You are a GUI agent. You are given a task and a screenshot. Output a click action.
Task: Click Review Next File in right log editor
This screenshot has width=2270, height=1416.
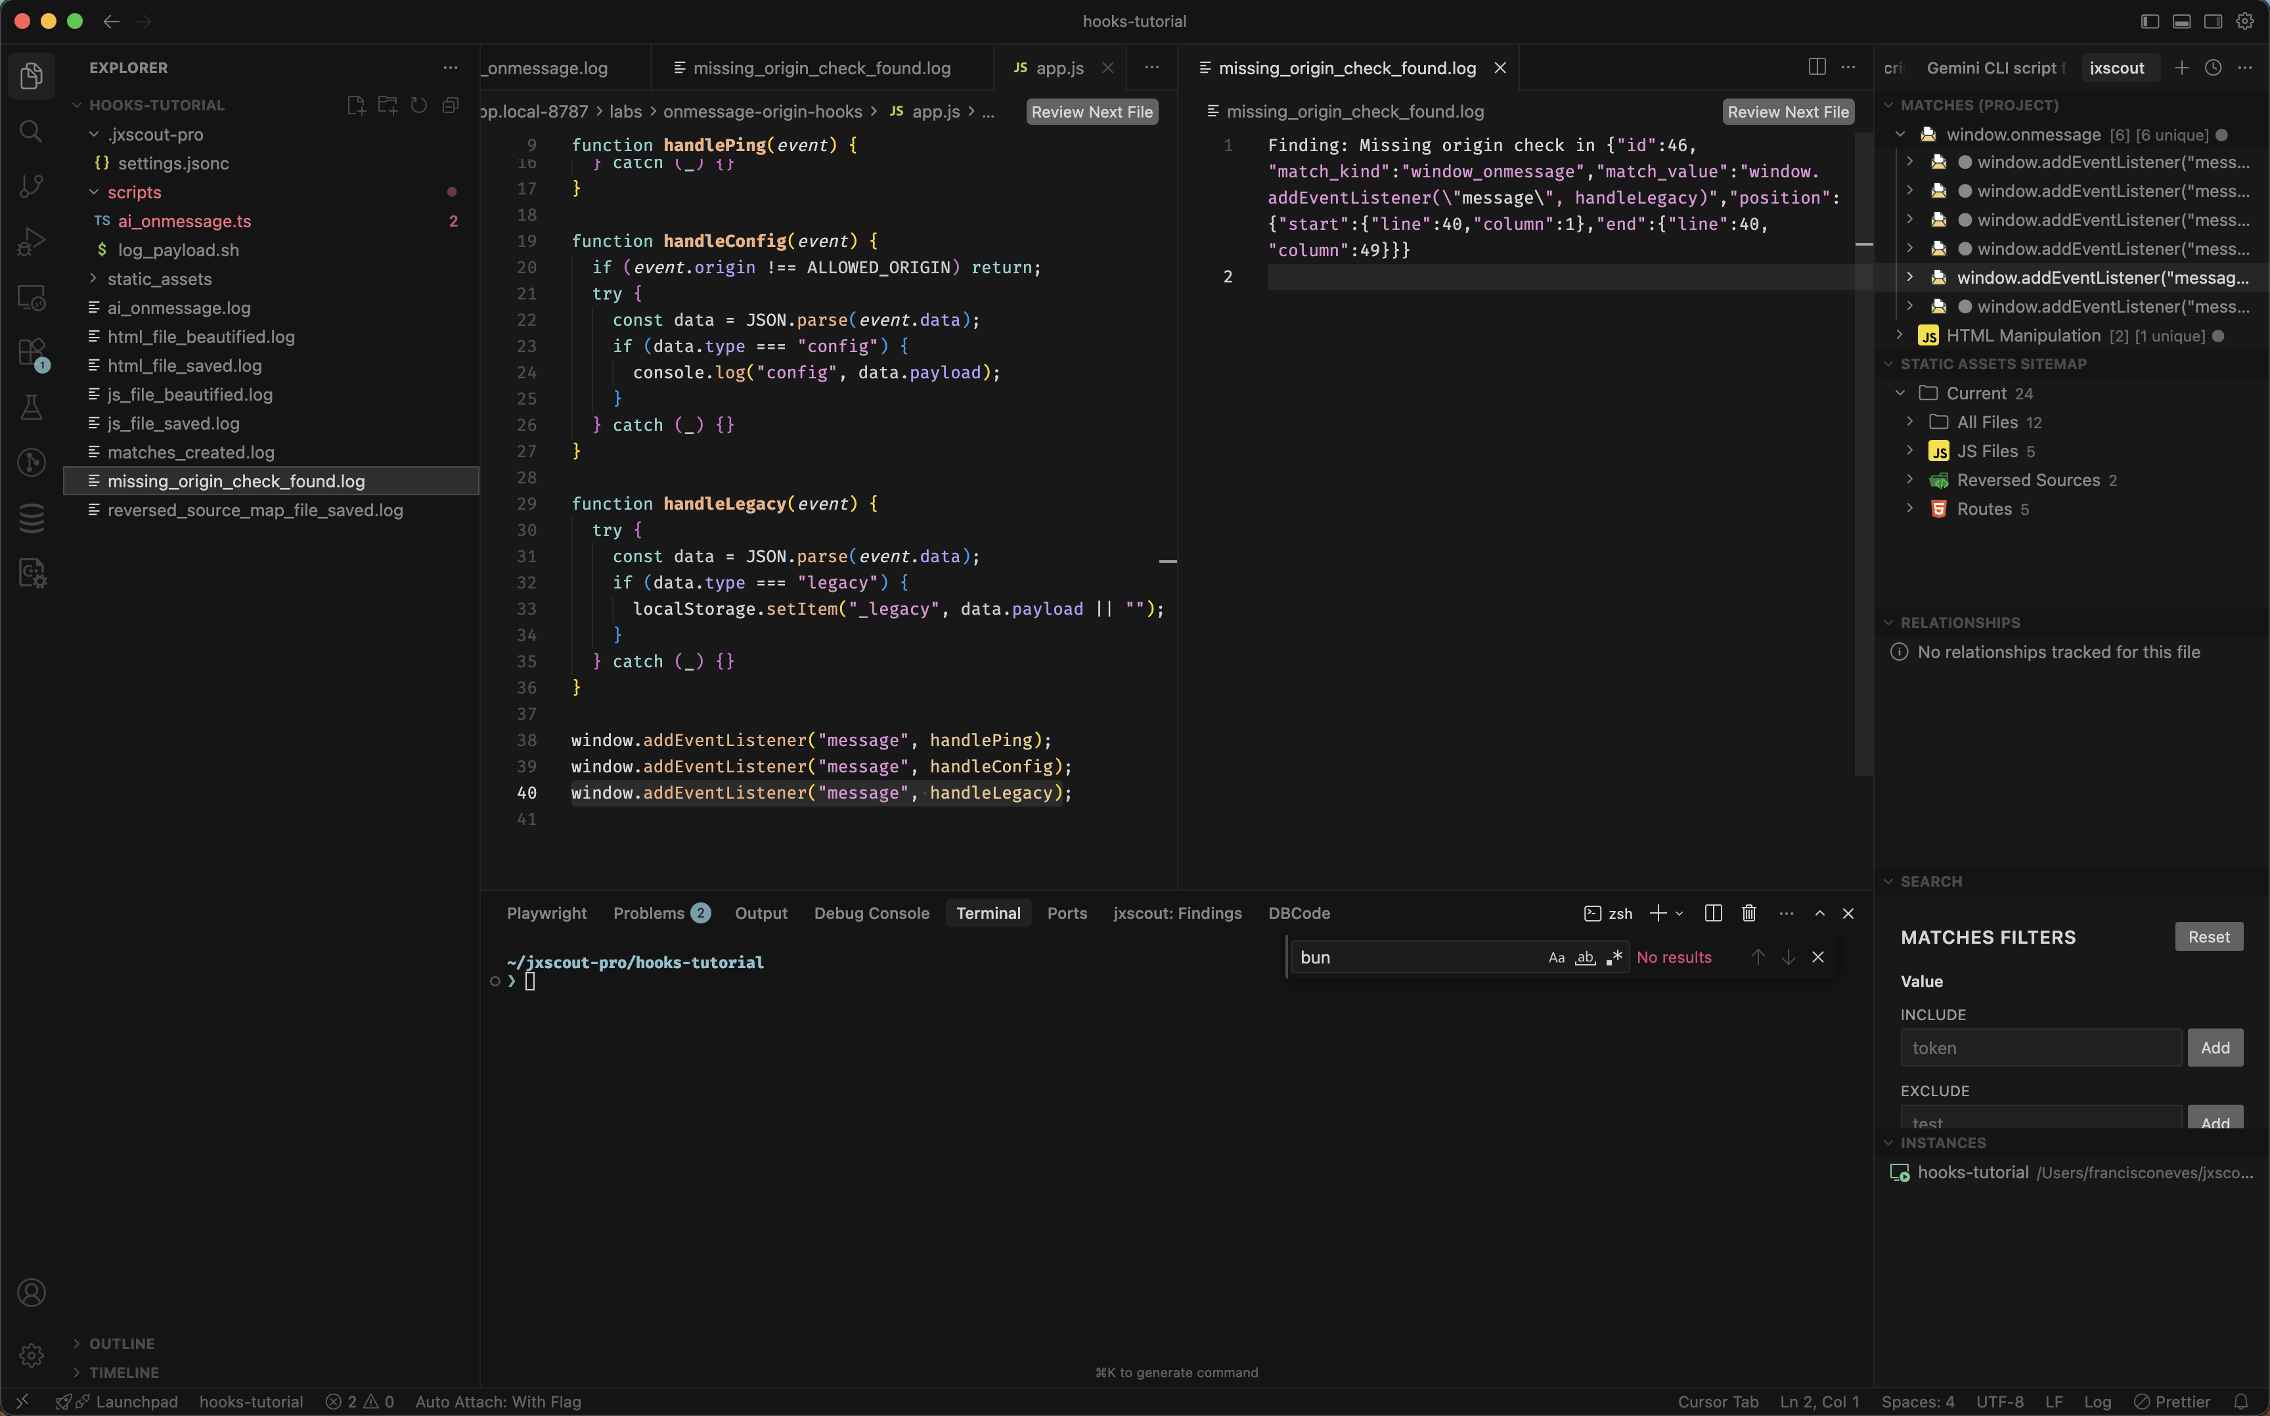(x=1788, y=112)
